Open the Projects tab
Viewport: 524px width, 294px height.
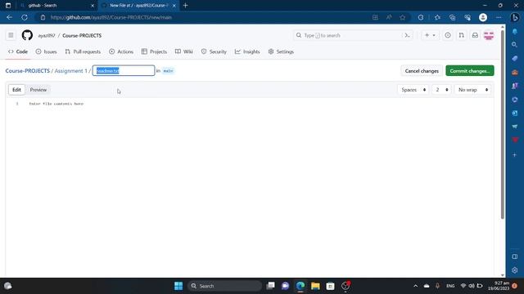point(154,51)
